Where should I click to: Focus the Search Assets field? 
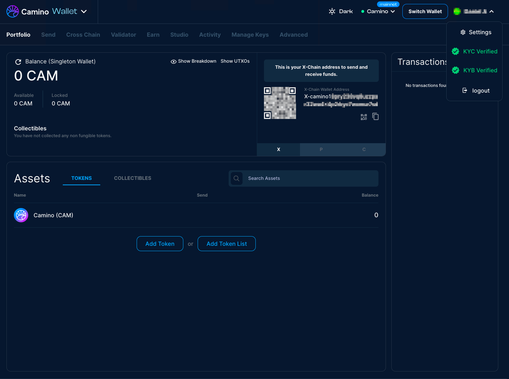tap(310, 178)
